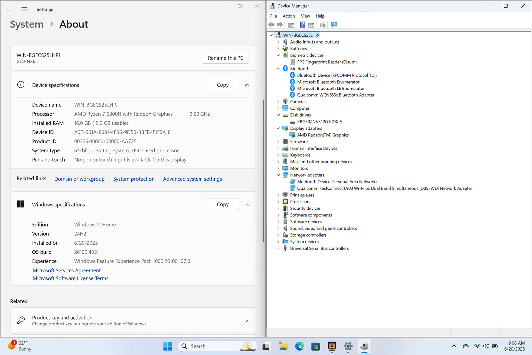This screenshot has height=355, width=532.
Task: Click the Help icon in Device Manager toolbar
Action: 302,25
